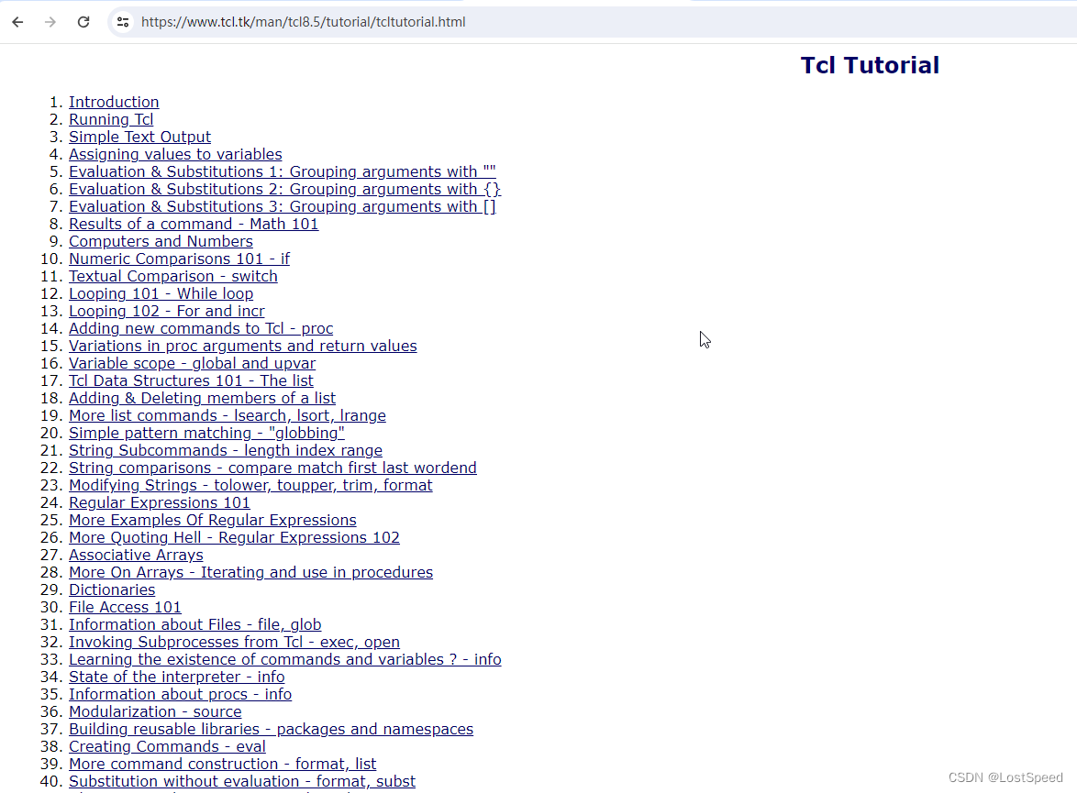Open Adding & Deleting members of a list

click(202, 398)
